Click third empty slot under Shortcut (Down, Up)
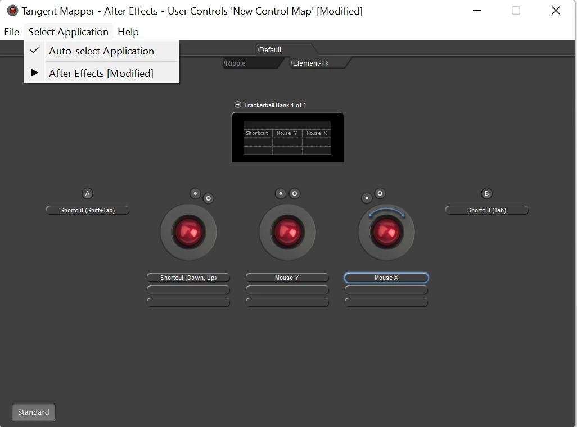Image resolution: width=577 pixels, height=427 pixels. point(188,302)
